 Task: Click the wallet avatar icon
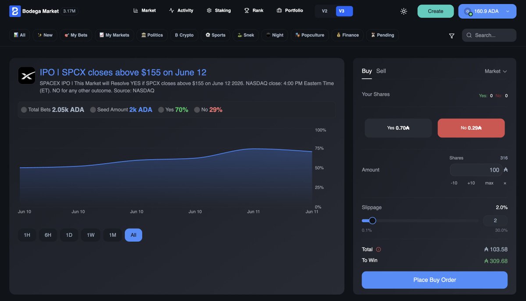pos(468,11)
